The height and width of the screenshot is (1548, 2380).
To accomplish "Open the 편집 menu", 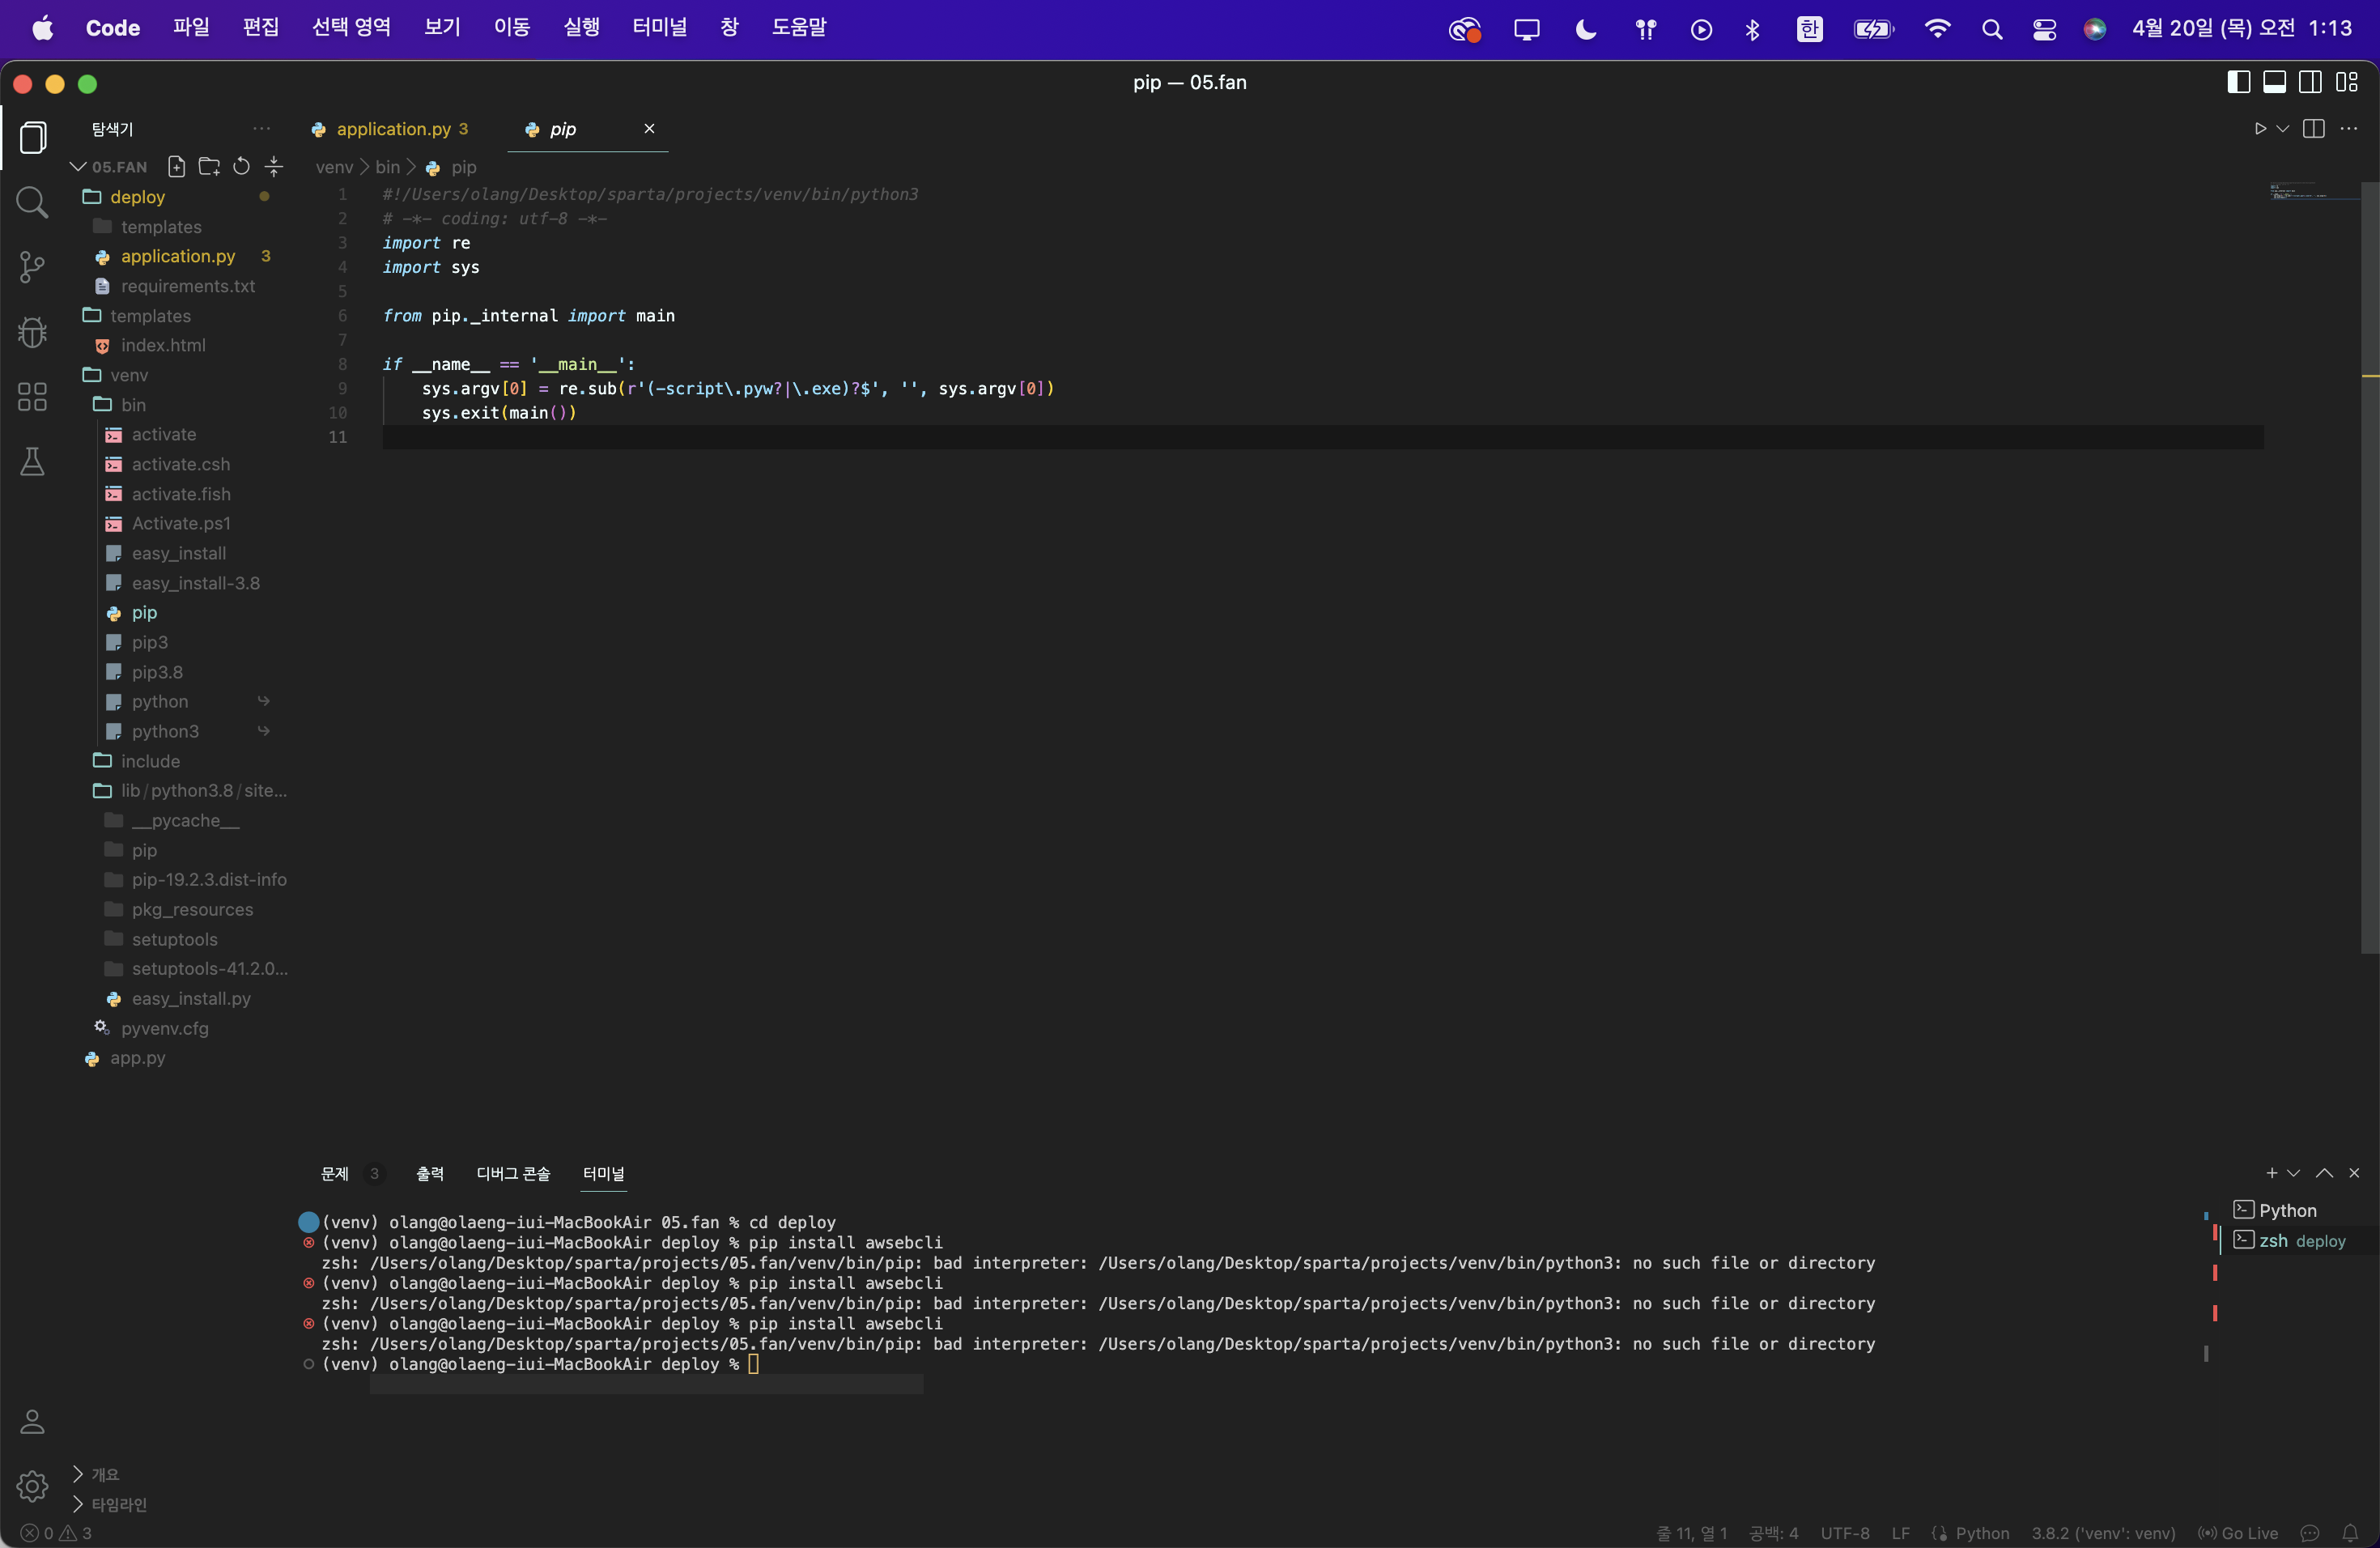I will pos(261,28).
